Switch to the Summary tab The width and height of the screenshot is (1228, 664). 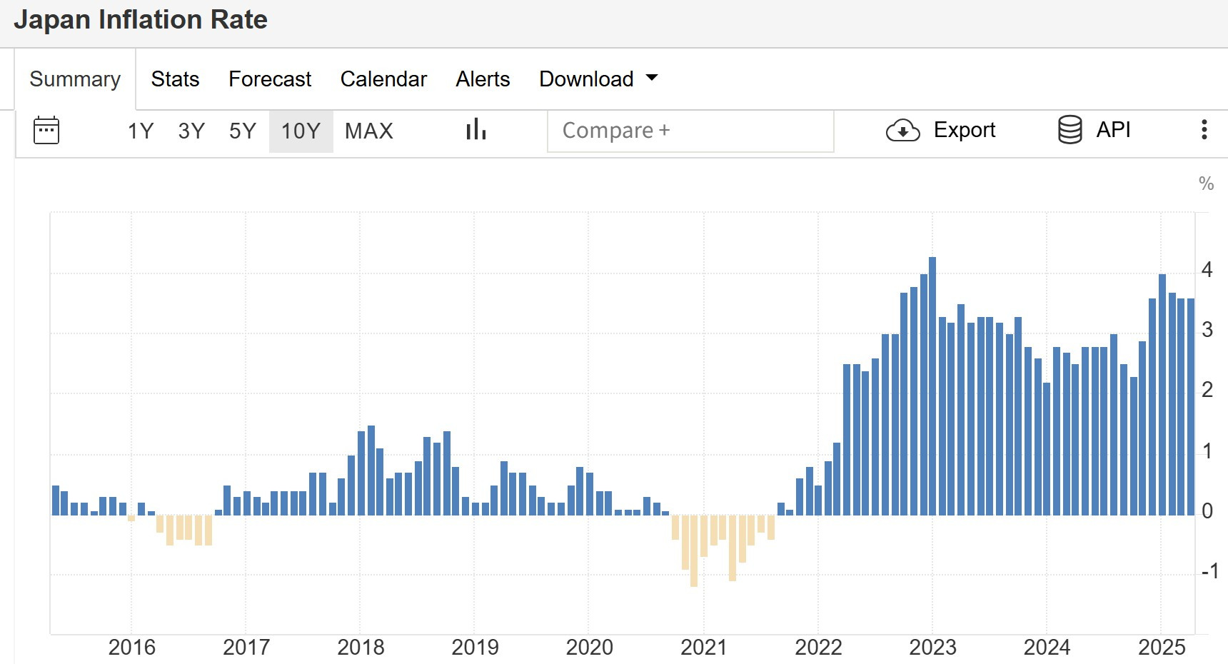coord(75,79)
